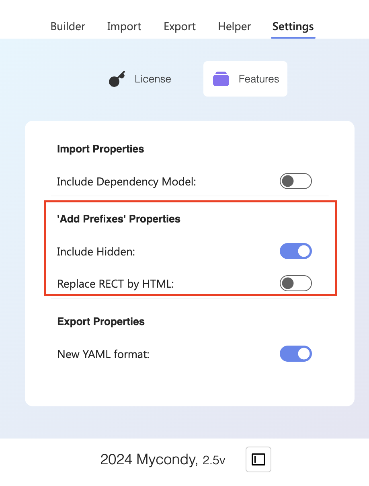Viewport: 369px width, 486px height.
Task: Enable the Replace RECT by HTML switch
Action: coord(295,284)
